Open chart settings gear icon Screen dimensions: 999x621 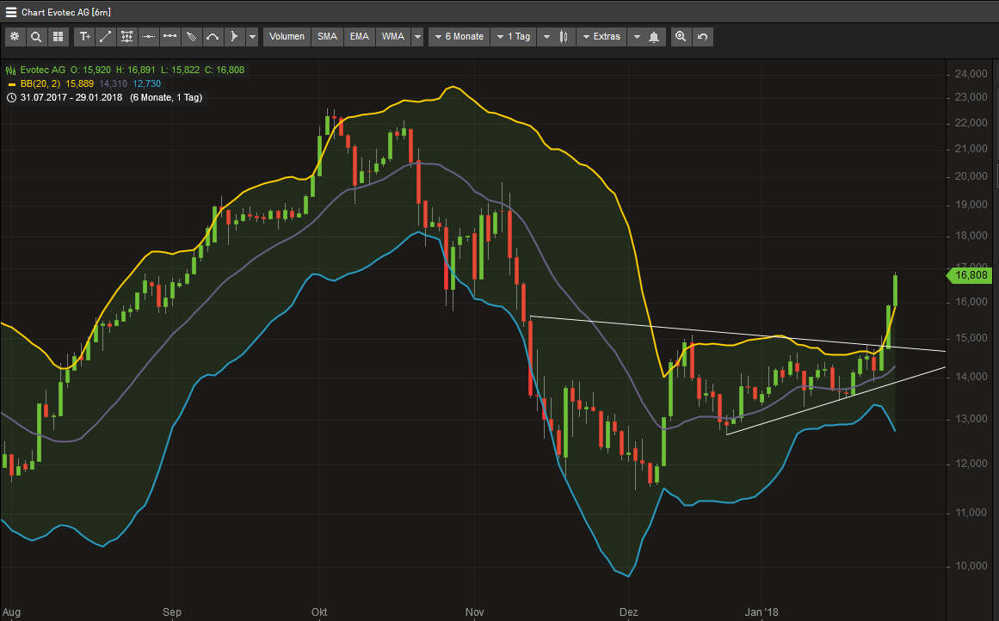coord(15,37)
